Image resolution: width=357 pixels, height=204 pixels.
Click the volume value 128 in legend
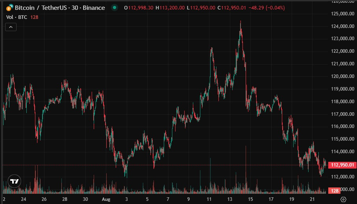pyautogui.click(x=34, y=17)
